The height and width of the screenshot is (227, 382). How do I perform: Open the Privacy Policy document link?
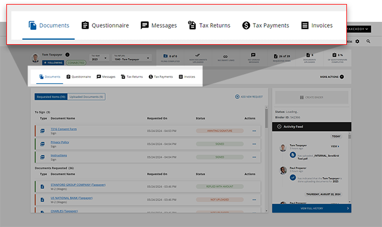pos(60,142)
